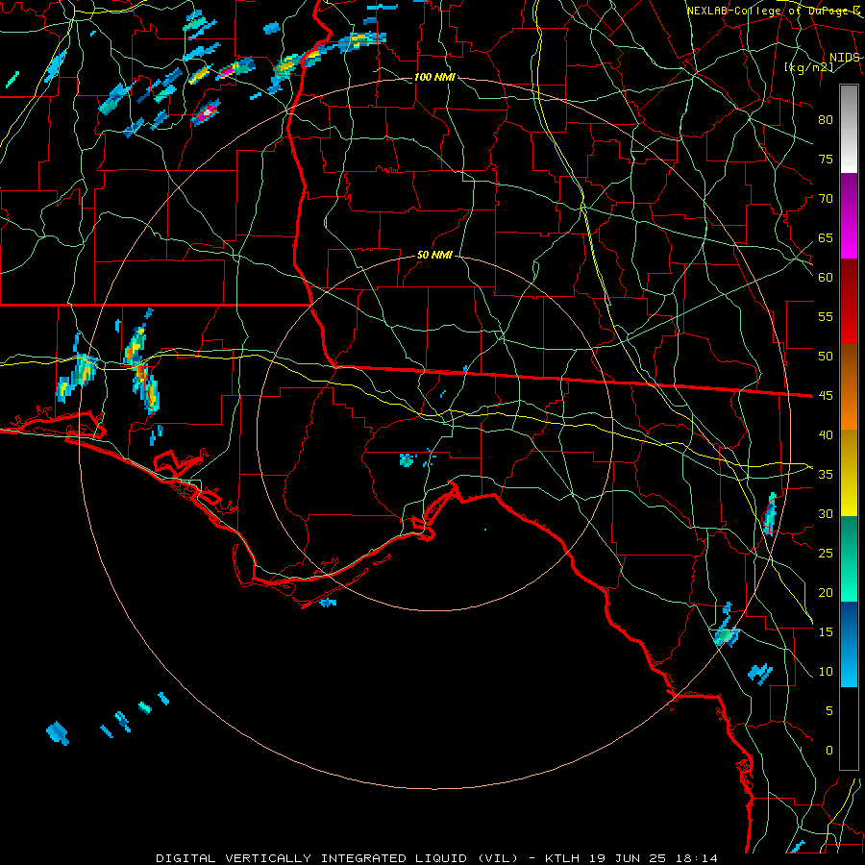Screen dimensions: 865x865
Task: Click the white-gray top segment of the color bar
Action: point(849,129)
